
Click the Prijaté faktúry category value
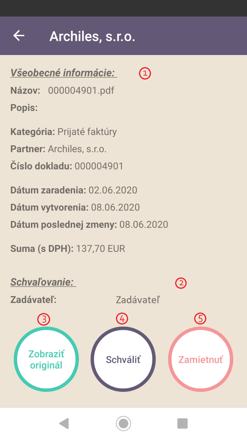(x=87, y=131)
